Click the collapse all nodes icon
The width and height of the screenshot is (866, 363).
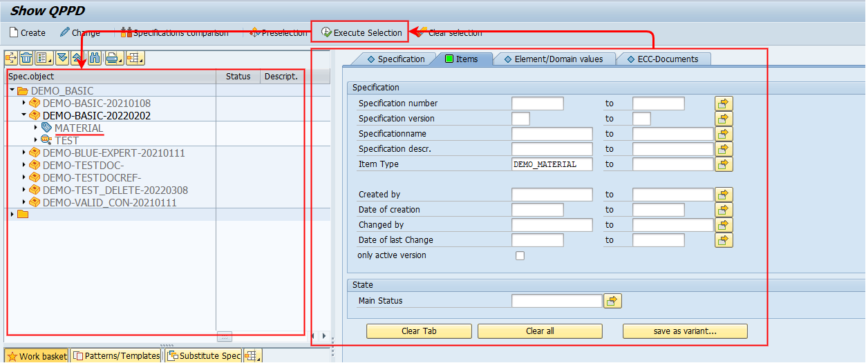pyautogui.click(x=77, y=58)
